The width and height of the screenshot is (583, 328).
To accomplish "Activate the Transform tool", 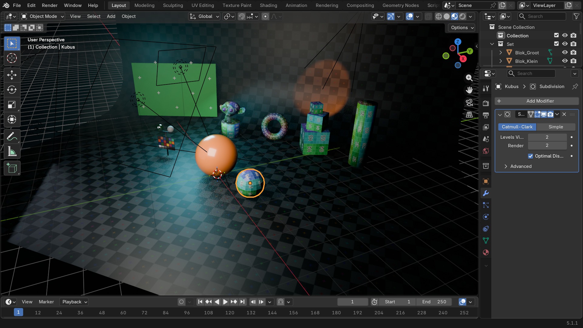I will [x=12, y=120].
